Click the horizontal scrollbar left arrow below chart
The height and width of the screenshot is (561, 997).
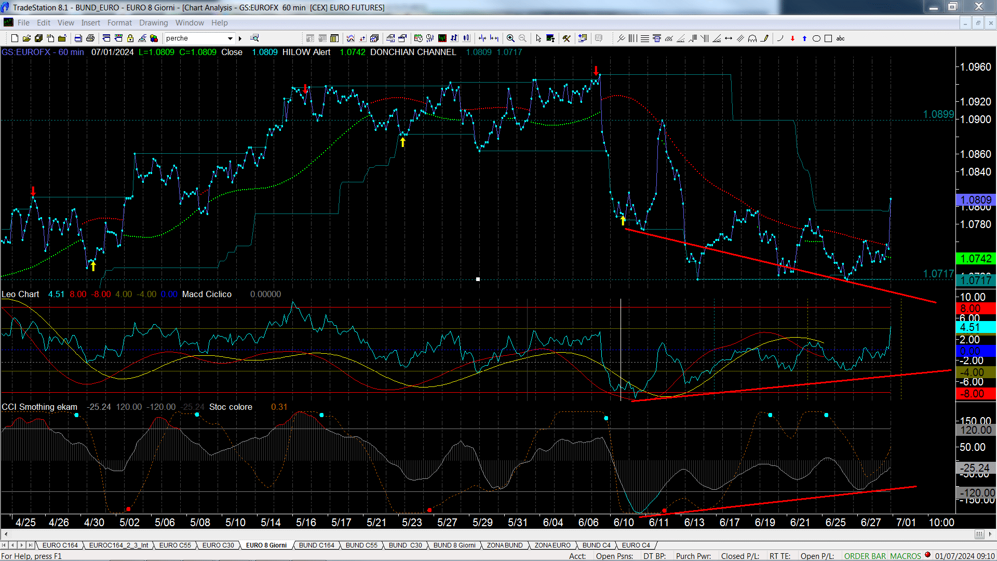[x=6, y=534]
